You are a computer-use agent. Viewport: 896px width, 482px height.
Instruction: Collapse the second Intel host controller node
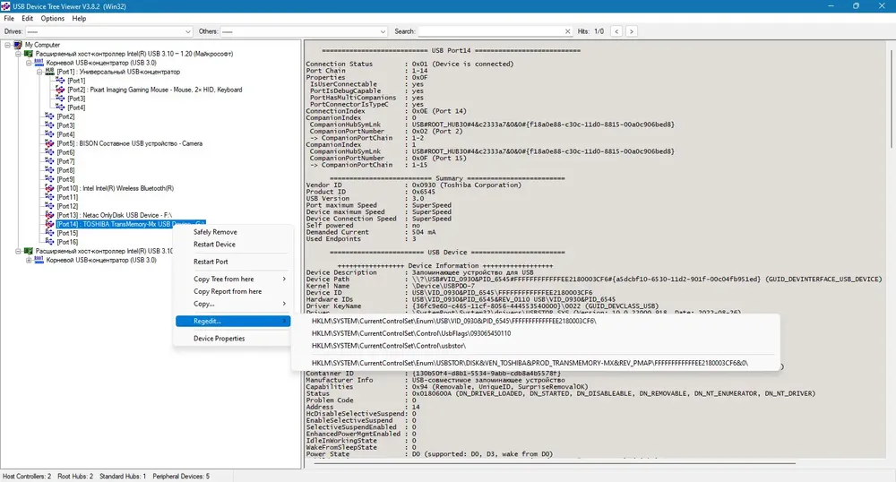[x=18, y=251]
